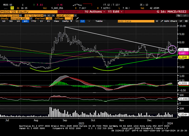Select the YTD time range tab
Image resolution: width=189 pixels, height=136 pixels.
[x=33, y=21]
